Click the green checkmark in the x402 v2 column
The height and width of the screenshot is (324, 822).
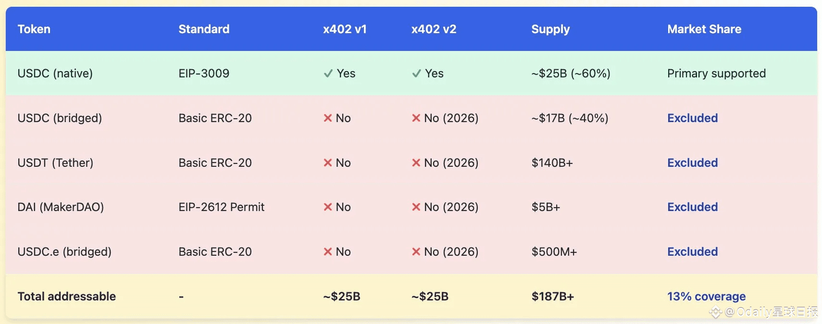[416, 74]
